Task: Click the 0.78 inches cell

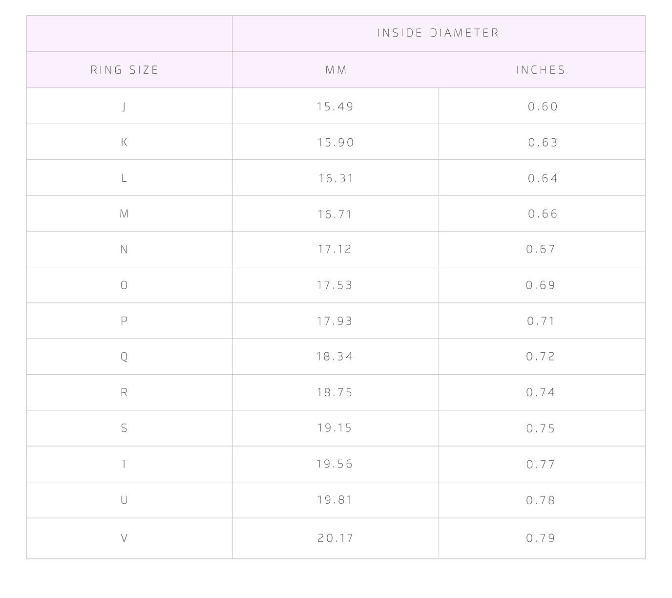Action: click(542, 500)
